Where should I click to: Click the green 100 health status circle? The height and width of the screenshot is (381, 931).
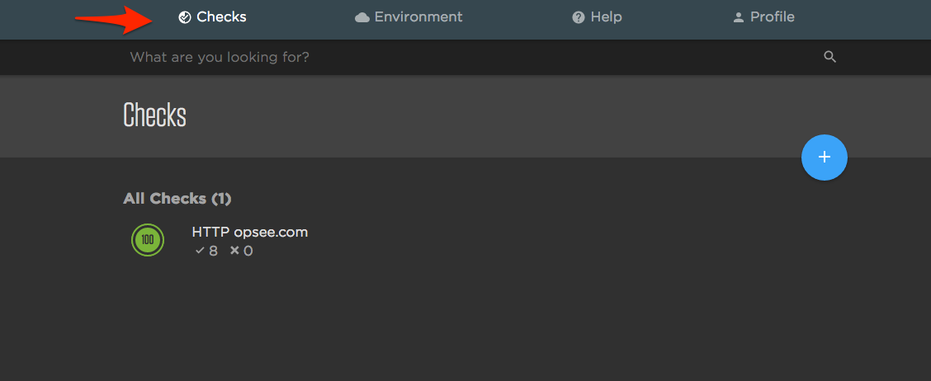coord(148,240)
